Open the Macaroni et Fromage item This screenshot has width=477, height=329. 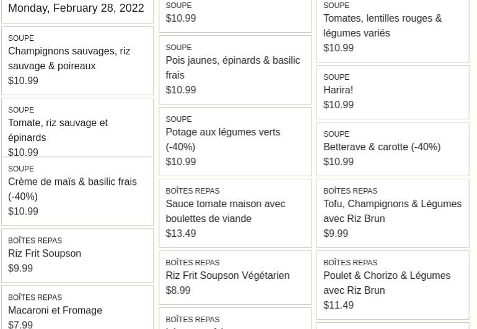point(55,310)
